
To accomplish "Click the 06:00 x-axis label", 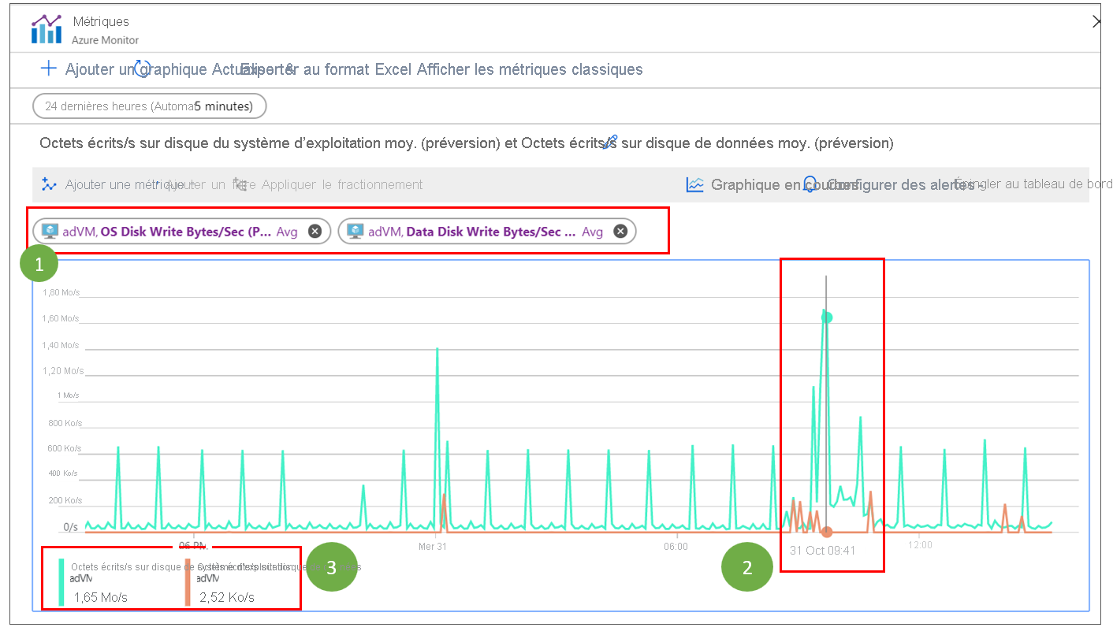I will click(676, 545).
